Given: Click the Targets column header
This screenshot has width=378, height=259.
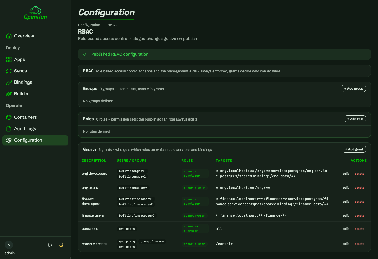Looking at the screenshot, I should click(x=224, y=161).
